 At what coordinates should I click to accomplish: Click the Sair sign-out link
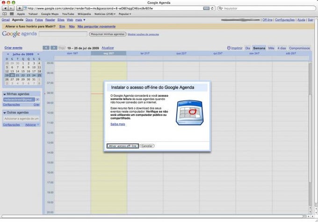click(311, 20)
